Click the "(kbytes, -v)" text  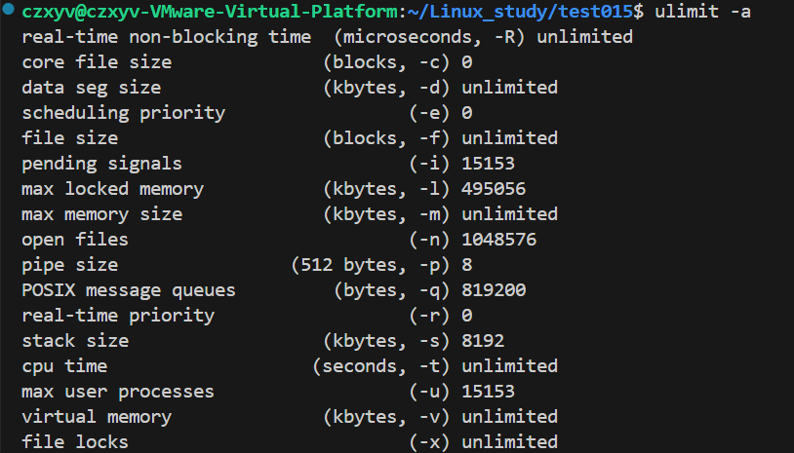coord(386,417)
